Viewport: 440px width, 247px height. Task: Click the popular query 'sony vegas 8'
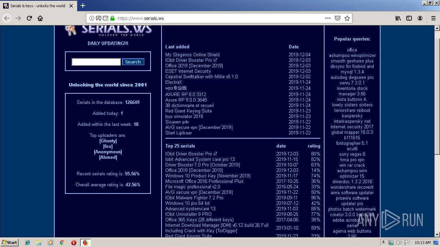pyautogui.click(x=352, y=154)
